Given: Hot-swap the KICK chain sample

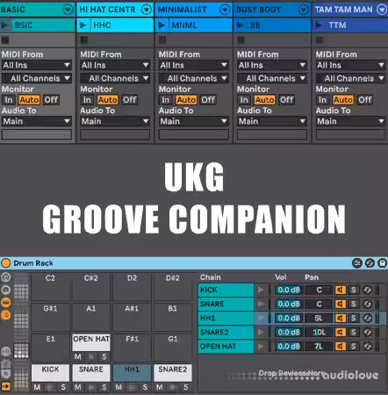Looking at the screenshot, I should 367,290.
